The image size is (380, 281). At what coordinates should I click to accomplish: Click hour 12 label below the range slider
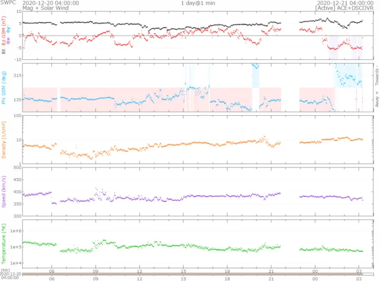140,279
